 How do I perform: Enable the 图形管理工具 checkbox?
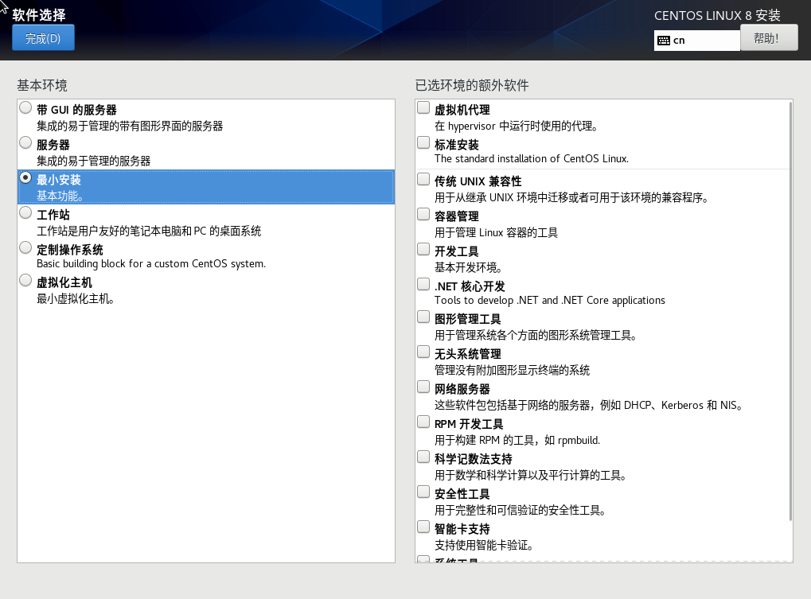pos(423,317)
